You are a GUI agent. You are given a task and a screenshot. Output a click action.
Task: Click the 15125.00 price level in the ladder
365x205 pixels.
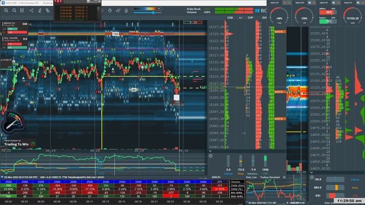point(216,34)
